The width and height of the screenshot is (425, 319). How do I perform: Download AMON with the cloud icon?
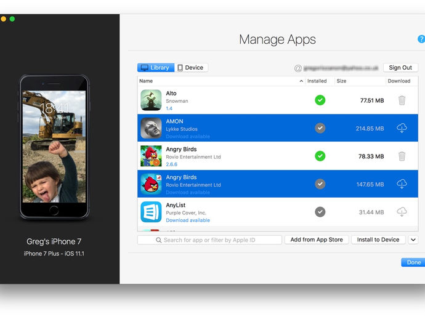point(402,128)
